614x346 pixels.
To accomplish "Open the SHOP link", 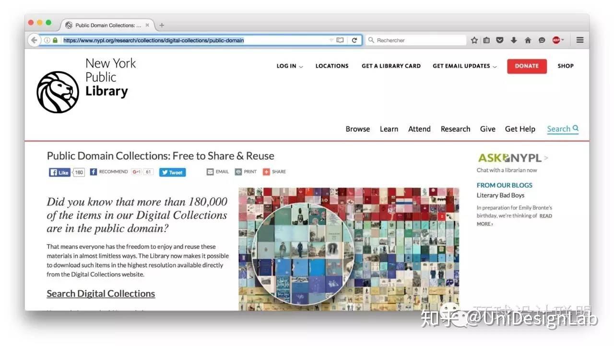I will (566, 66).
